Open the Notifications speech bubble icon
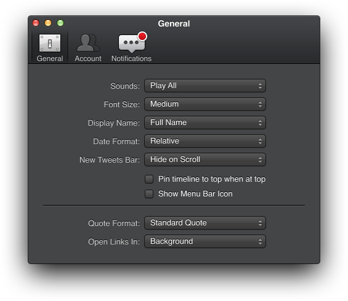The height and width of the screenshot is (301, 348). tap(132, 42)
